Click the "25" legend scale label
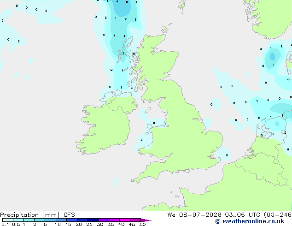The image size is (292, 226). tap(89, 224)
